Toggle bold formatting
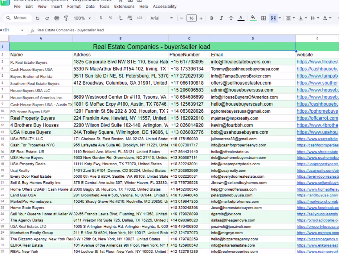 tap(212, 18)
